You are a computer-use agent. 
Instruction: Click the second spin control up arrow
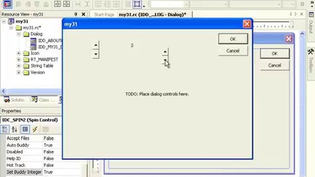165,52
